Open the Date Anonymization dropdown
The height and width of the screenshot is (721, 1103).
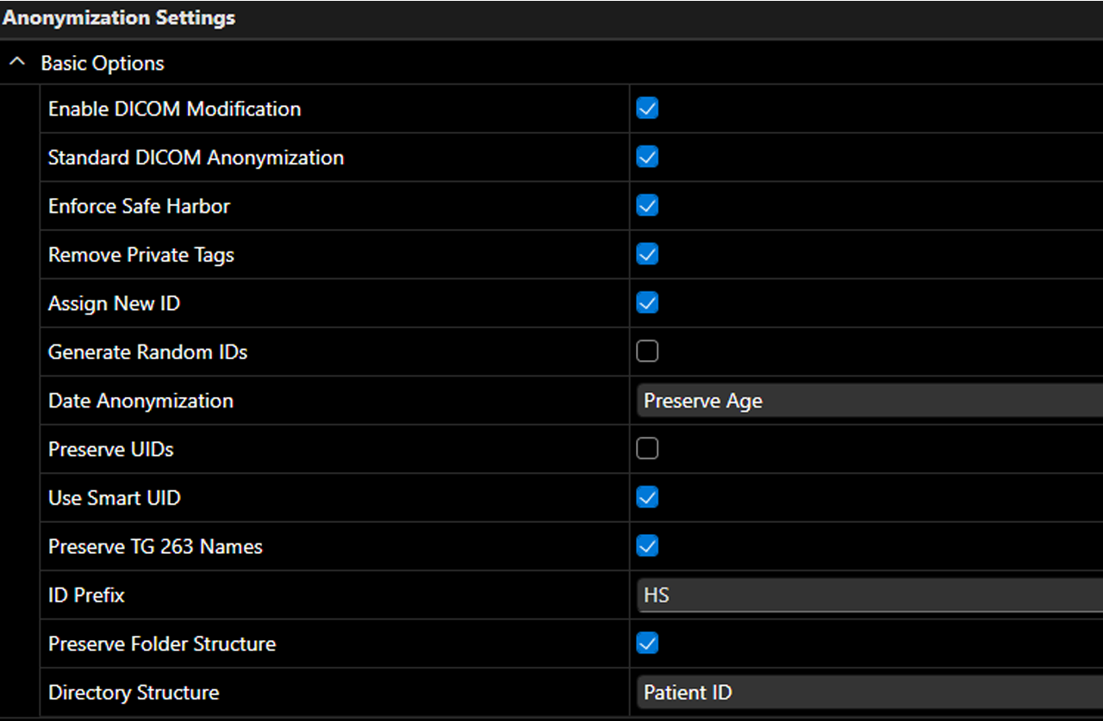pos(869,401)
